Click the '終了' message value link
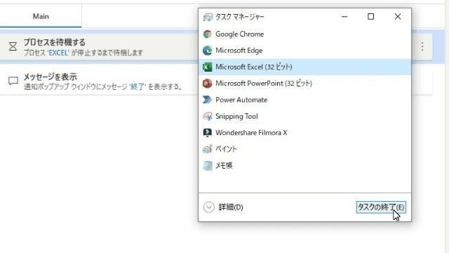 138,86
